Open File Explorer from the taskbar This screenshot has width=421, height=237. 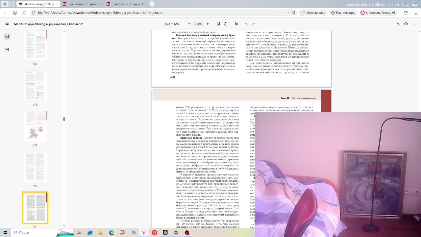click(x=101, y=233)
